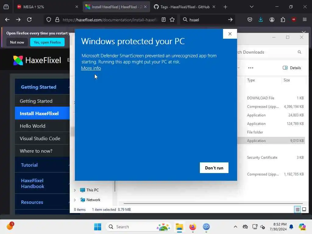The image size is (312, 234).
Task: Select This PC in navigation pane
Action: pyautogui.click(x=90, y=190)
